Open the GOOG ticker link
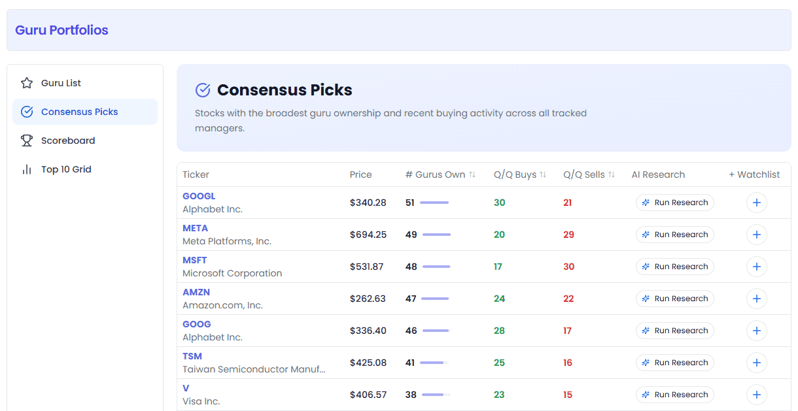The height and width of the screenshot is (411, 798). click(197, 324)
